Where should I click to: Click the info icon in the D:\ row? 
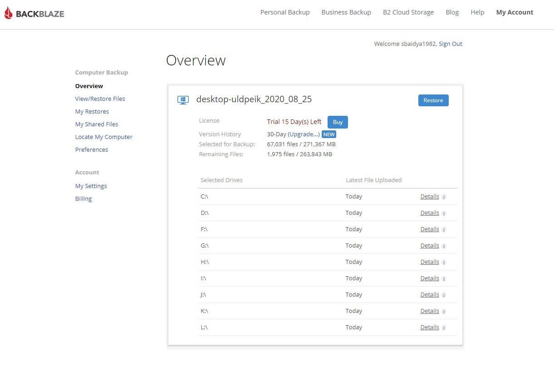[444, 213]
